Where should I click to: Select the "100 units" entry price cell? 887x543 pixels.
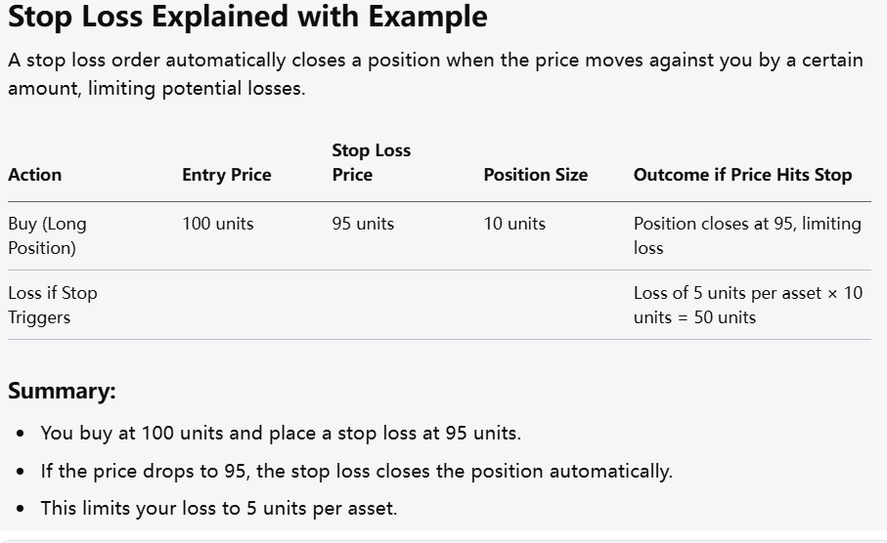coord(218,224)
